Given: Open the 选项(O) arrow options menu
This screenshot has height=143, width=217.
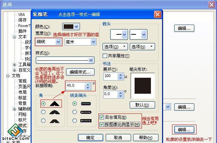Looking at the screenshot, I should (x=115, y=47).
